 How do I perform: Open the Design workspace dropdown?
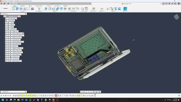6,8
